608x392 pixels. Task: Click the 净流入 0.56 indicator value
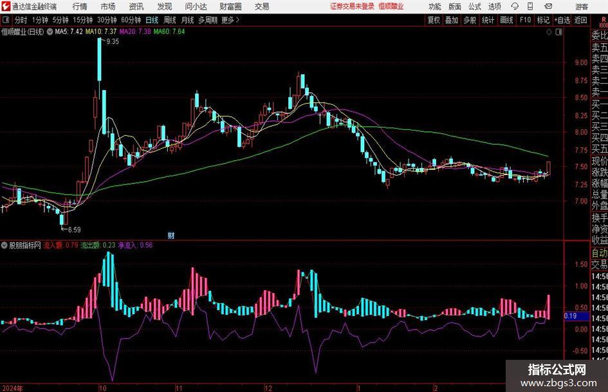(135, 245)
